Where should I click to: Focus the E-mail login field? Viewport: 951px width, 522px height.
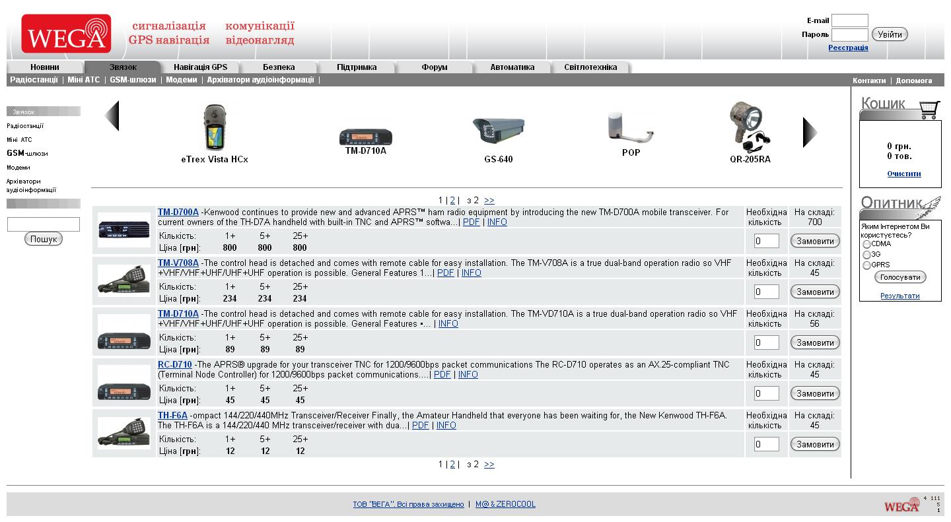850,20
